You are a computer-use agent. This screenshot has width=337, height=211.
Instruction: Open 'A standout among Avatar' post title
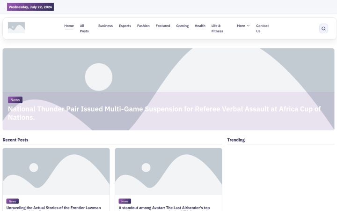(164, 208)
